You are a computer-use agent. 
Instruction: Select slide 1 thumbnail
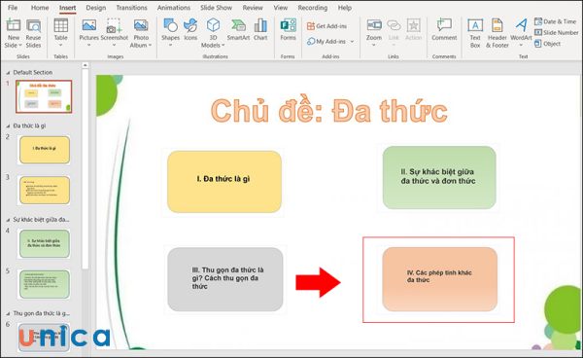pyautogui.click(x=44, y=96)
